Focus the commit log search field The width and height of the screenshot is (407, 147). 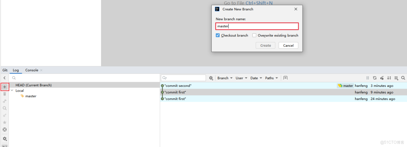pos(183,78)
